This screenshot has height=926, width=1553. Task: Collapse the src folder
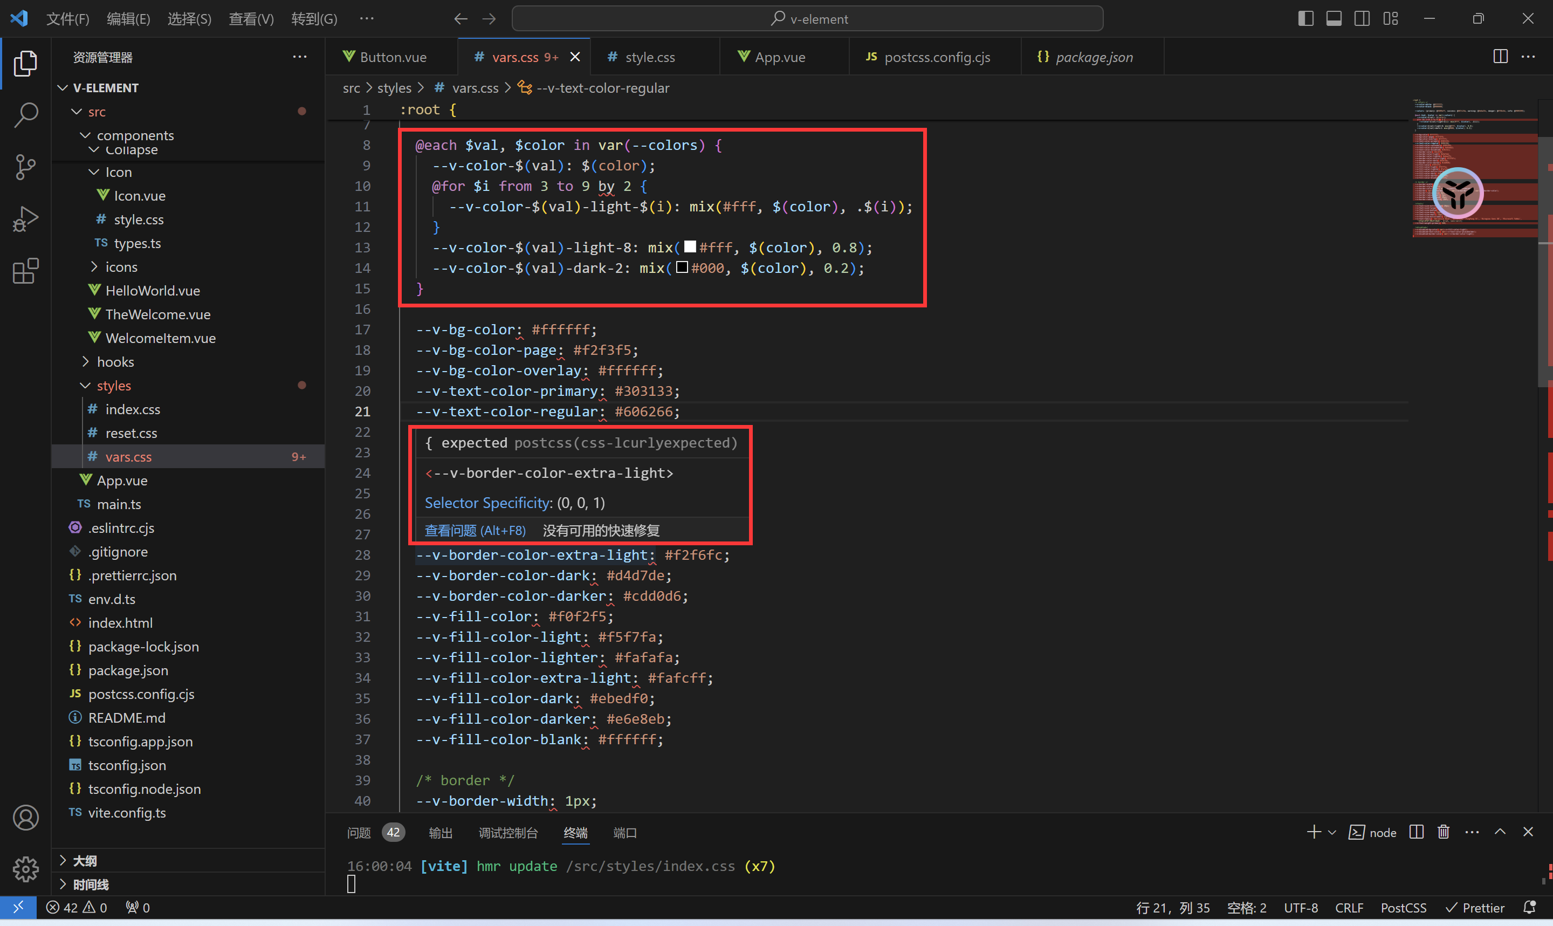pos(76,112)
